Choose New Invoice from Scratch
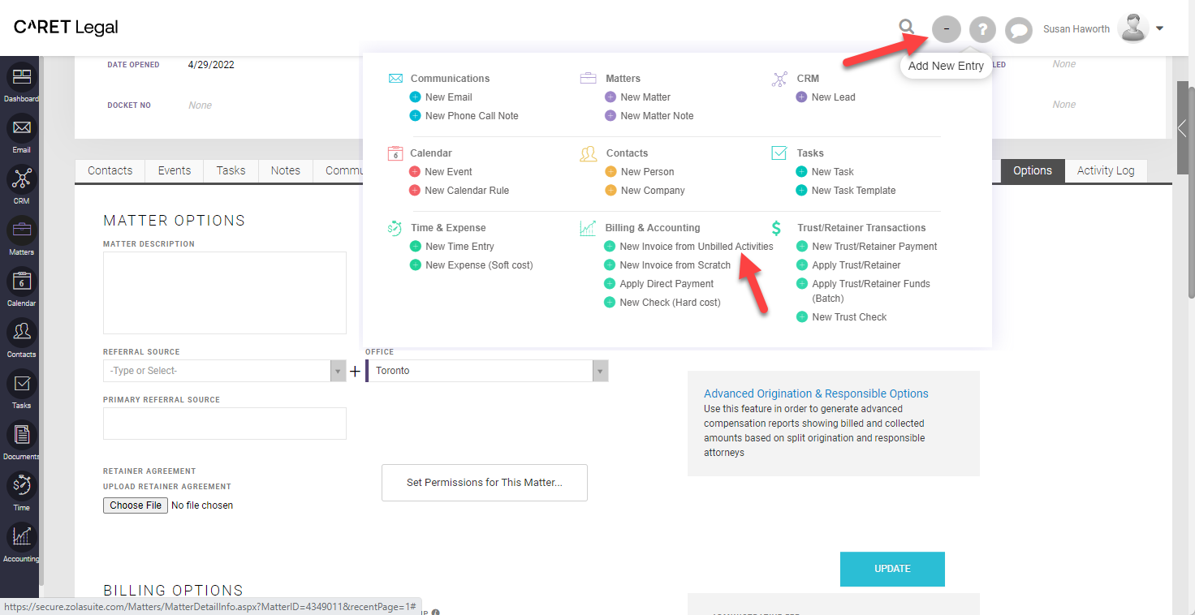 pos(675,265)
